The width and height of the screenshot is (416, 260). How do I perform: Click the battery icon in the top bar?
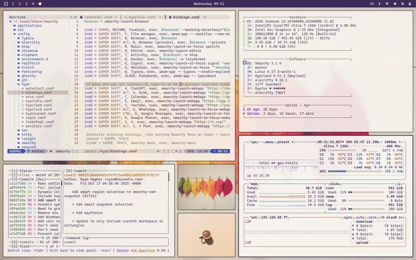click(409, 3)
